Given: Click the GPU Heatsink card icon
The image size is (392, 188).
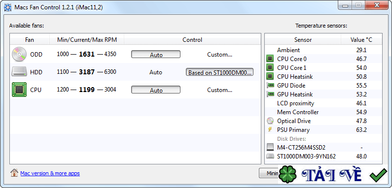Looking at the screenshot, I should [x=270, y=94].
